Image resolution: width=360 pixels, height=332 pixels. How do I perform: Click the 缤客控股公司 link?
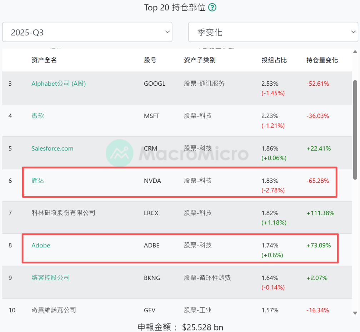[x=50, y=278]
